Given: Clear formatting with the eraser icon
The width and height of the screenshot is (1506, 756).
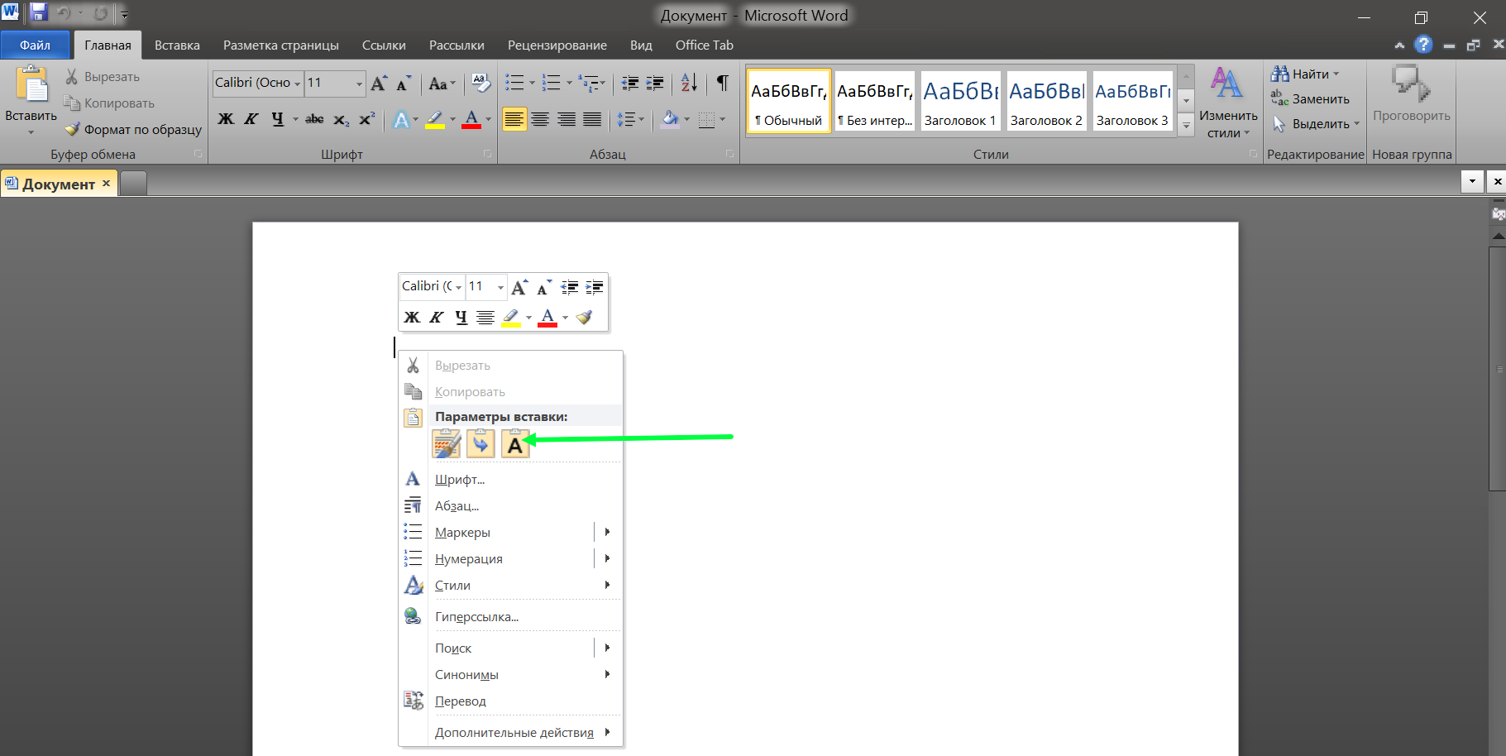Looking at the screenshot, I should pyautogui.click(x=480, y=83).
